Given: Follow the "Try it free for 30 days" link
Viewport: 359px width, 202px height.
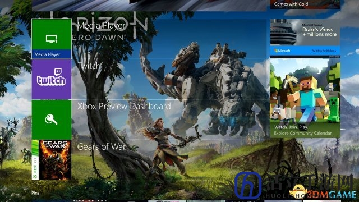Looking at the screenshot, I should [324, 50].
